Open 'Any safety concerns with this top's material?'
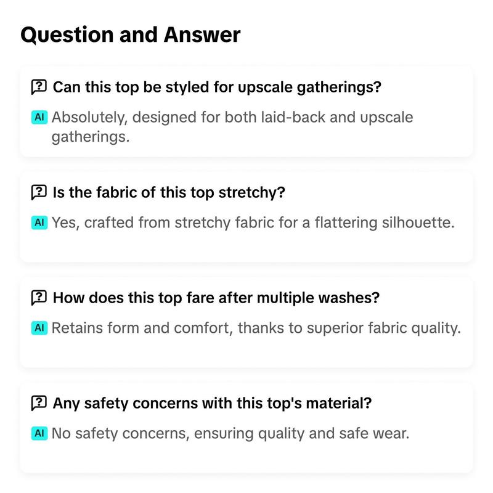 click(x=212, y=403)
